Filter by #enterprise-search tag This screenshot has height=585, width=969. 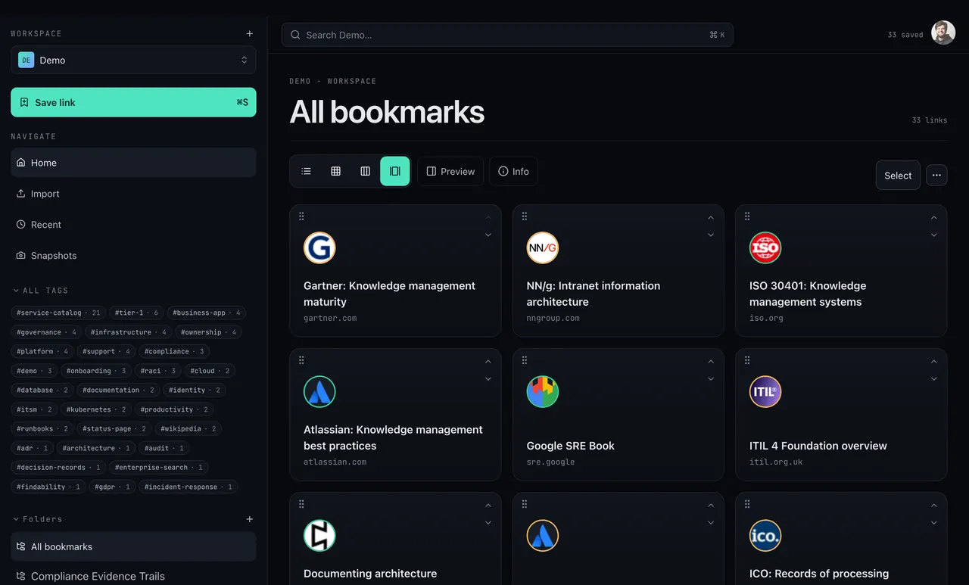click(x=159, y=468)
